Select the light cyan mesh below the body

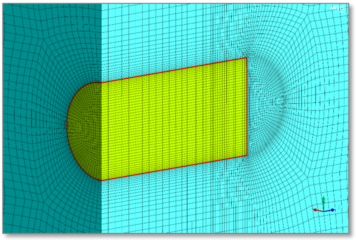[174, 208]
